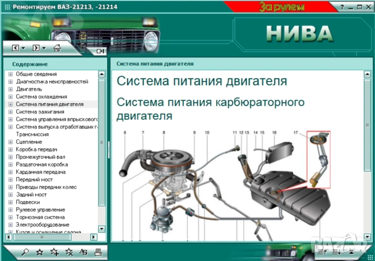
Task: Click the contents vertical scrollbar thumb
Action: pos(101,143)
